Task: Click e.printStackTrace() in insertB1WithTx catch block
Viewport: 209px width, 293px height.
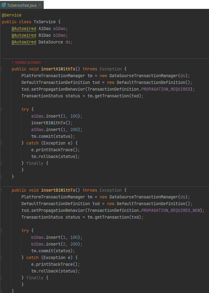Action: (54, 264)
